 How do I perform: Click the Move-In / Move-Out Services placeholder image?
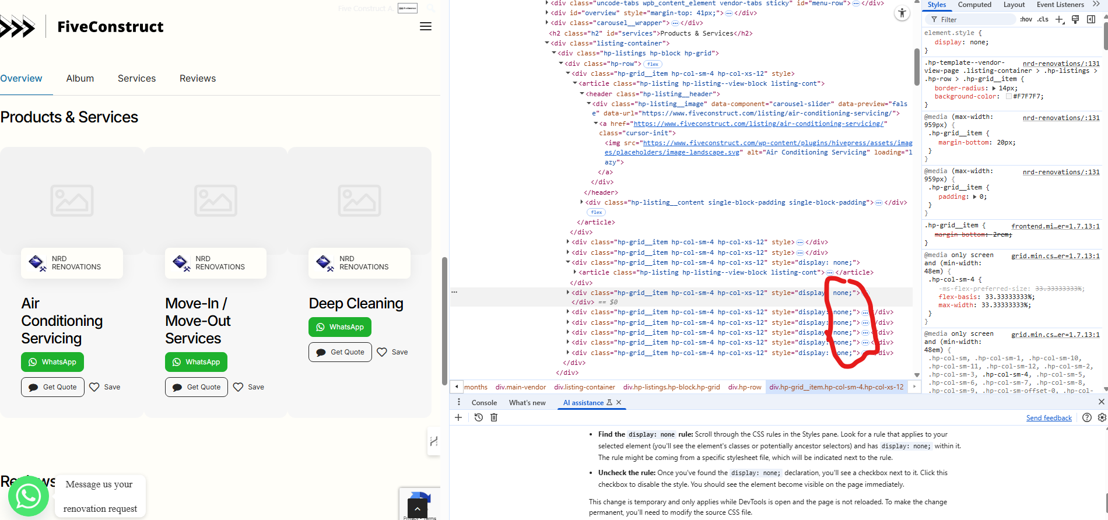tap(216, 200)
